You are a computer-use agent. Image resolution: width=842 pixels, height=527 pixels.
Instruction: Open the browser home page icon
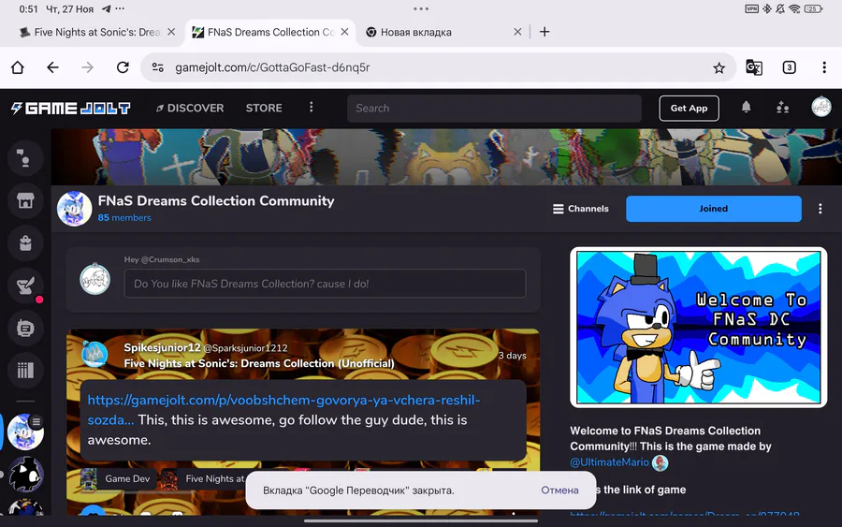[18, 67]
